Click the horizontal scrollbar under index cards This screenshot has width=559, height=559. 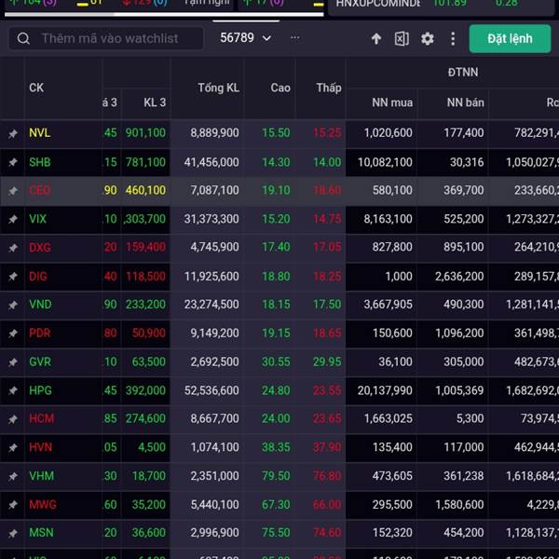pos(164,15)
